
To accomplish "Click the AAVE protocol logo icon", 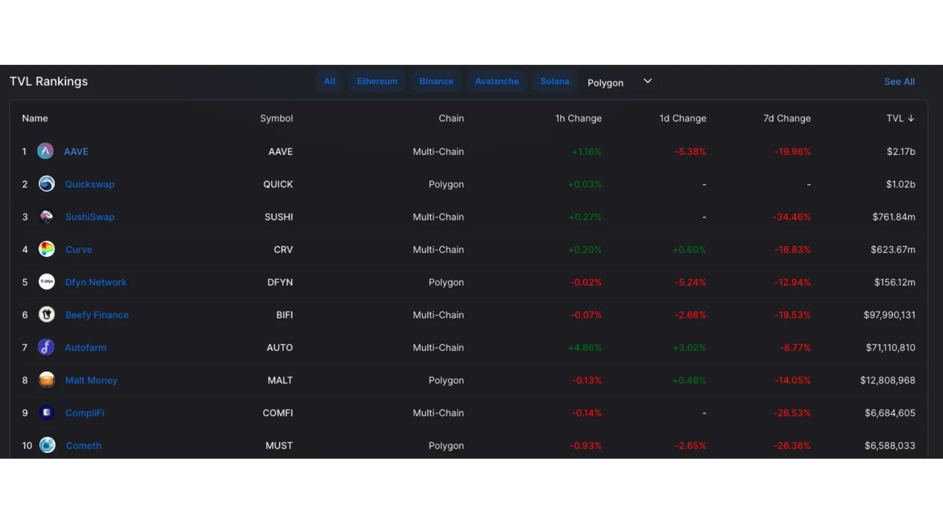I will [46, 152].
